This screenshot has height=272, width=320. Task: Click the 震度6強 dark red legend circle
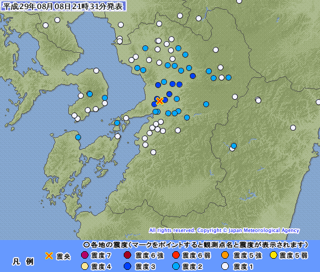click(127, 255)
